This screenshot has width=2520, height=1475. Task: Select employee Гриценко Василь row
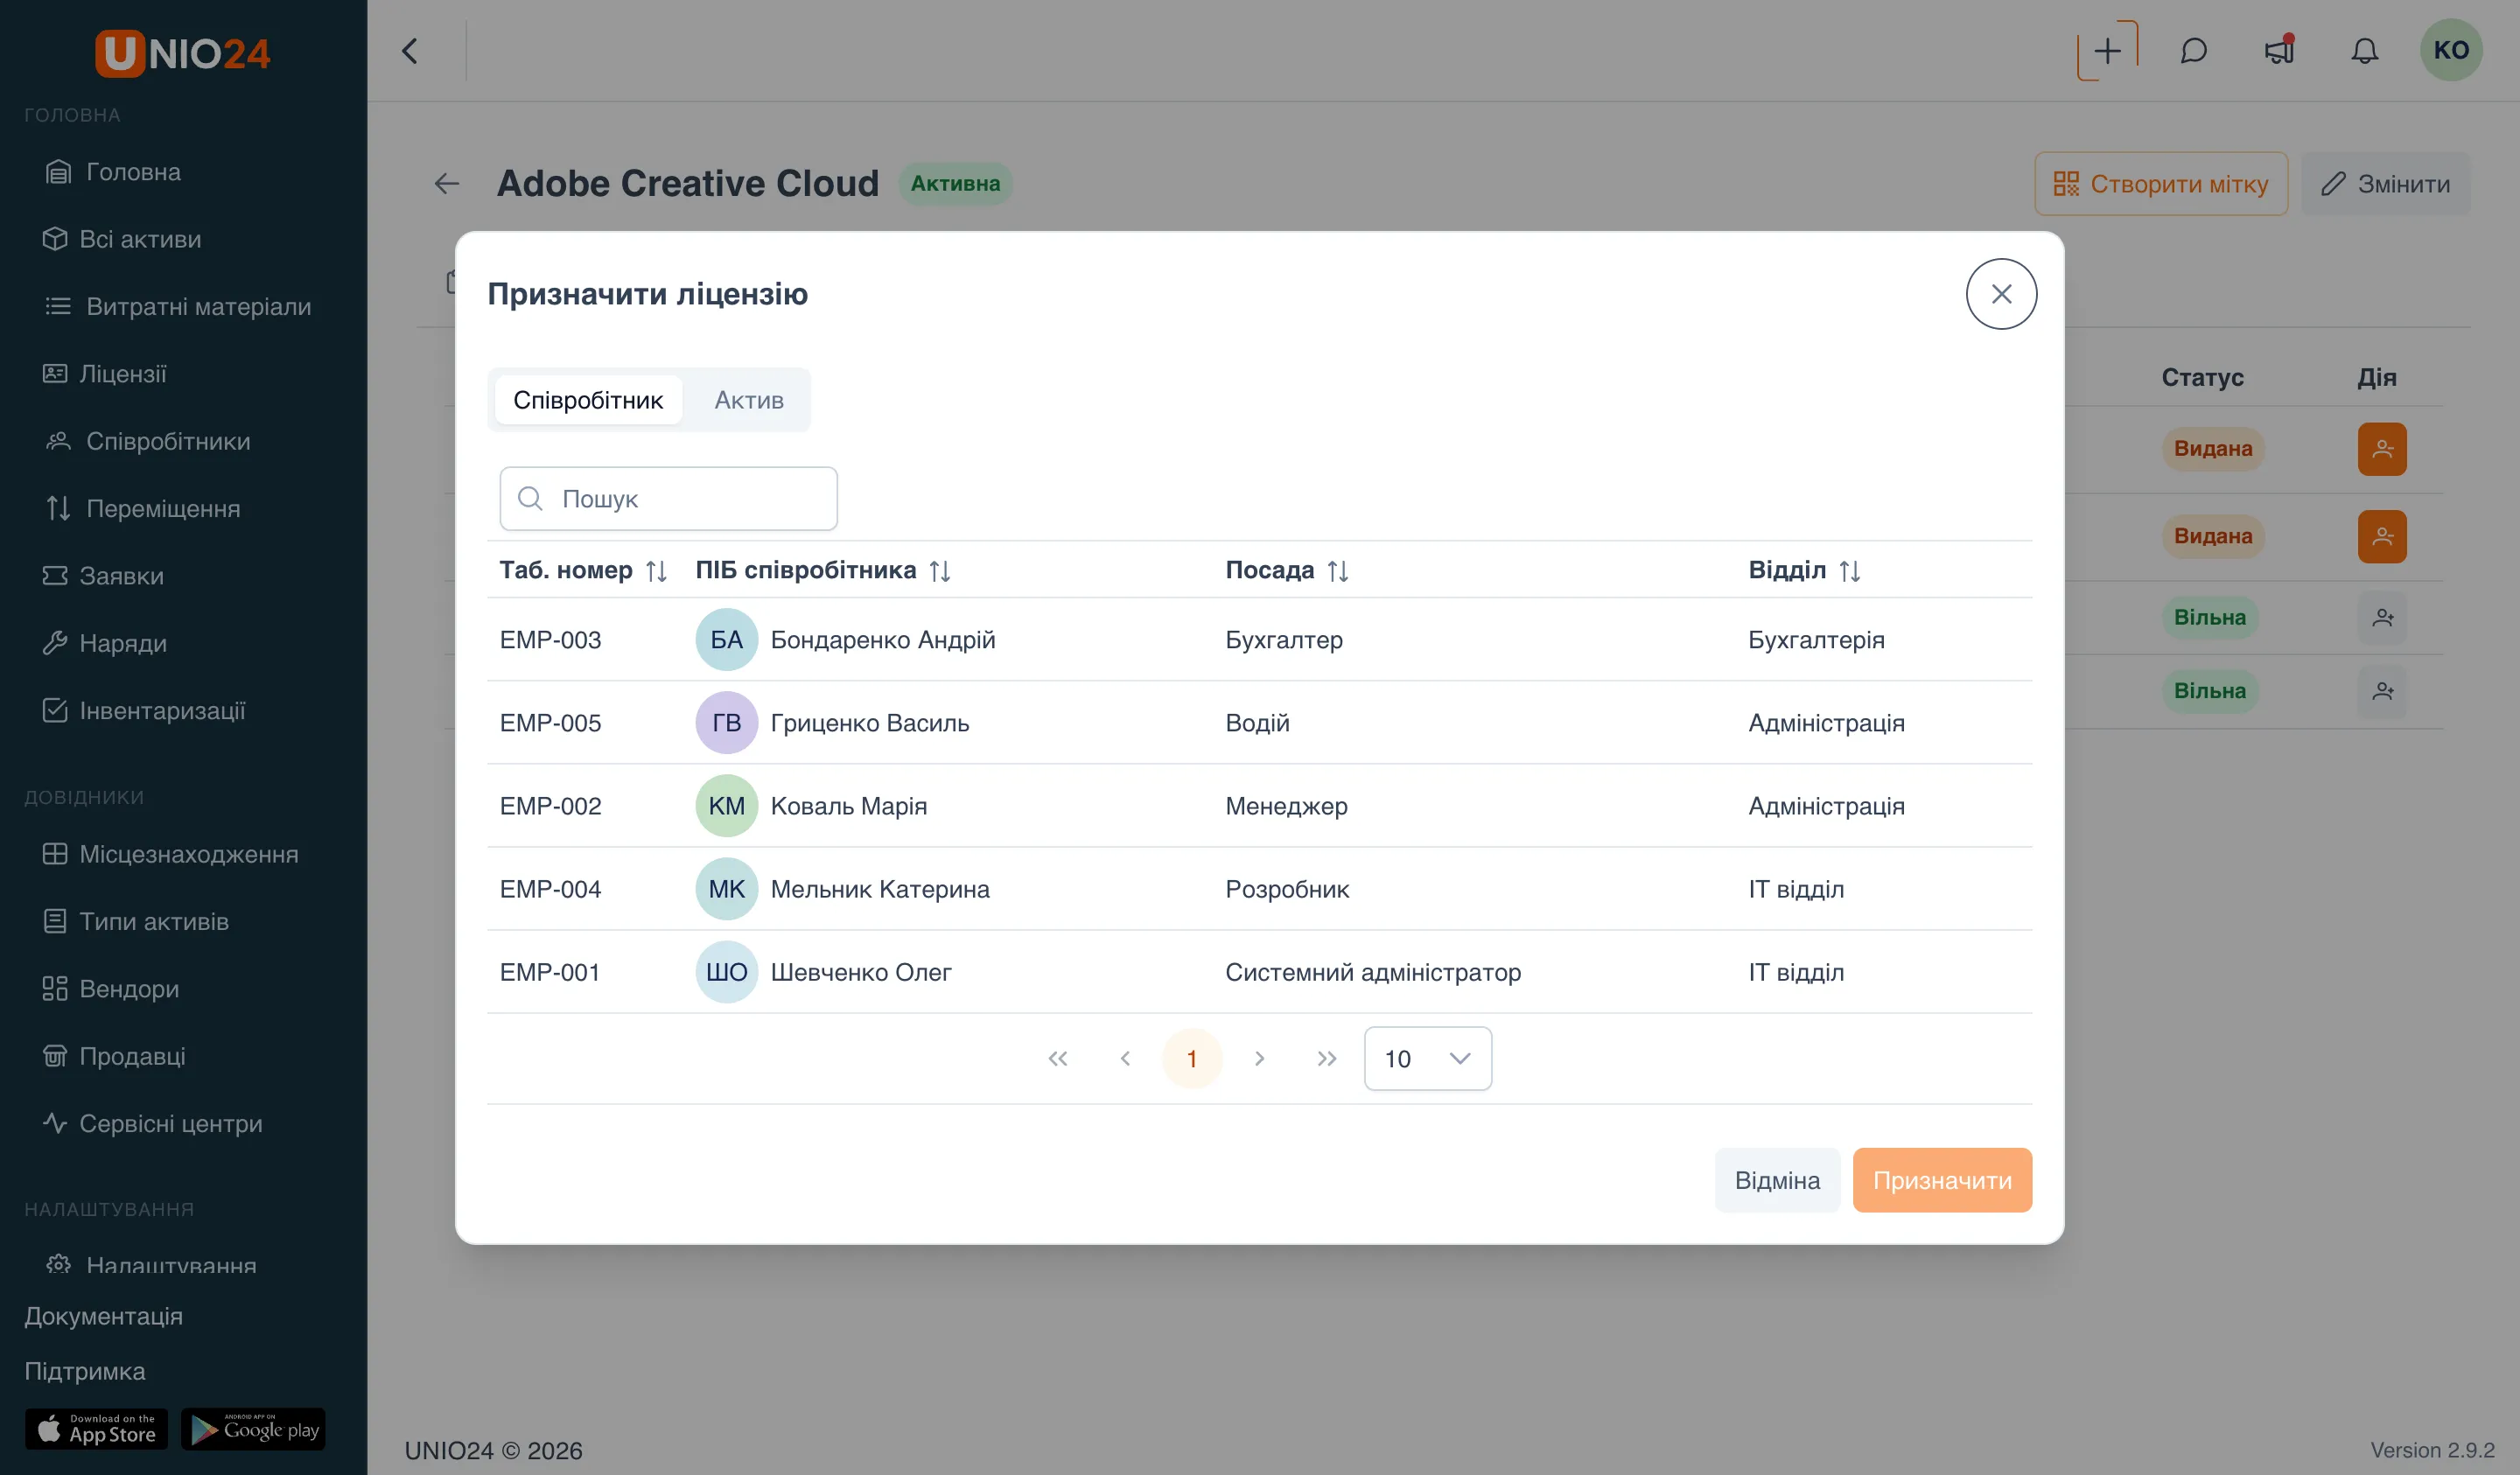[1259, 723]
